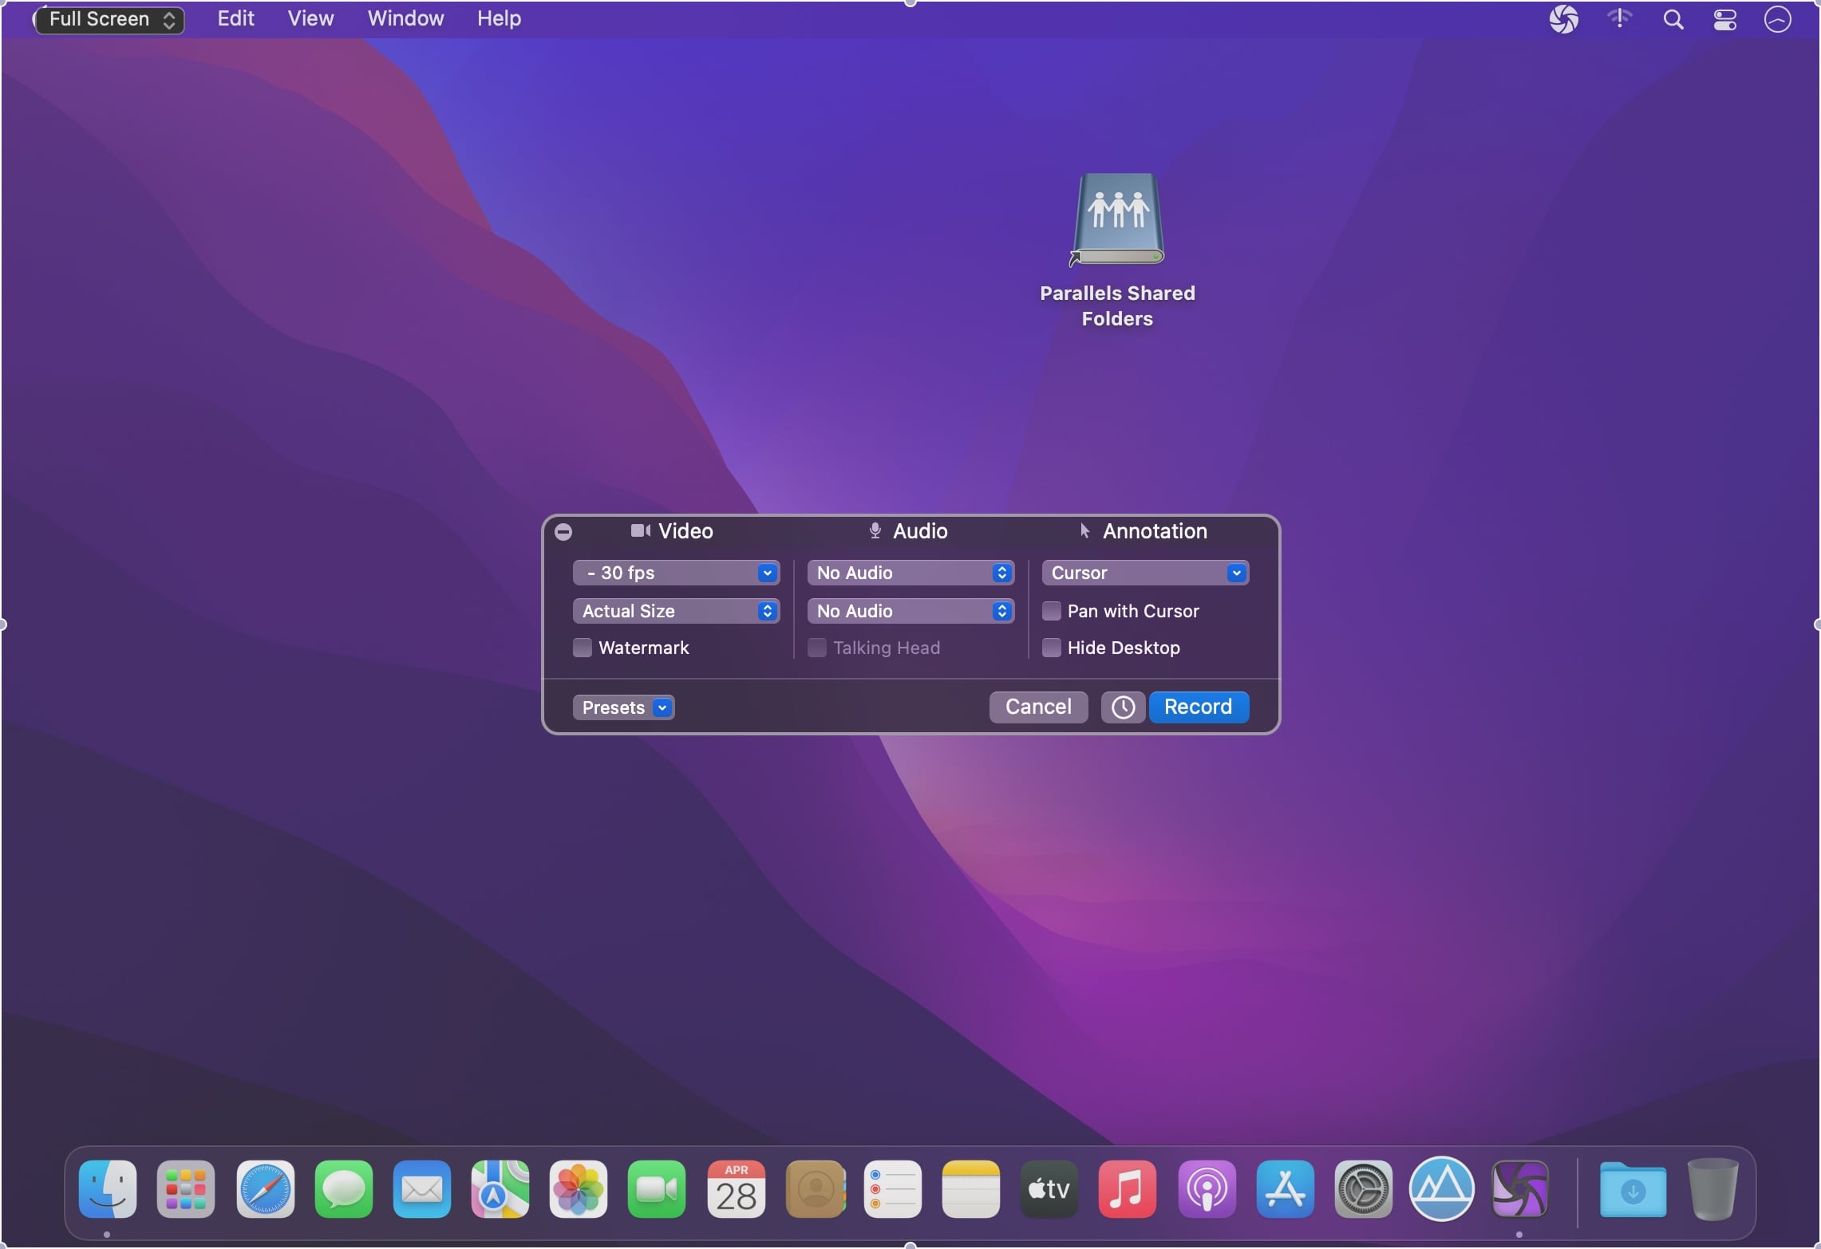Viewport: 1821px width, 1249px height.
Task: Collapse panel with the minus button
Action: 563,532
